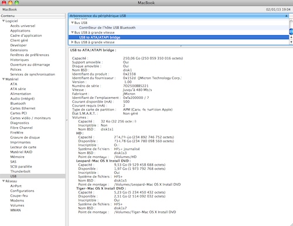Select Coupe-feu entry
Image resolution: width=293 pixels, height=226 pixels.
pos(19,196)
